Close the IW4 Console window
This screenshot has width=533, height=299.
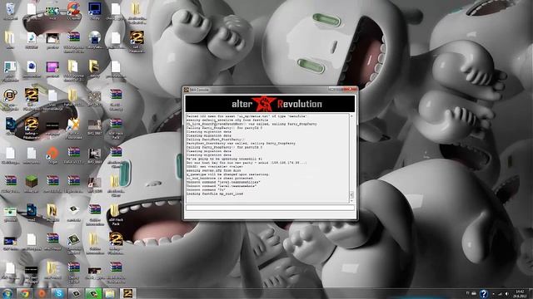pos(350,89)
